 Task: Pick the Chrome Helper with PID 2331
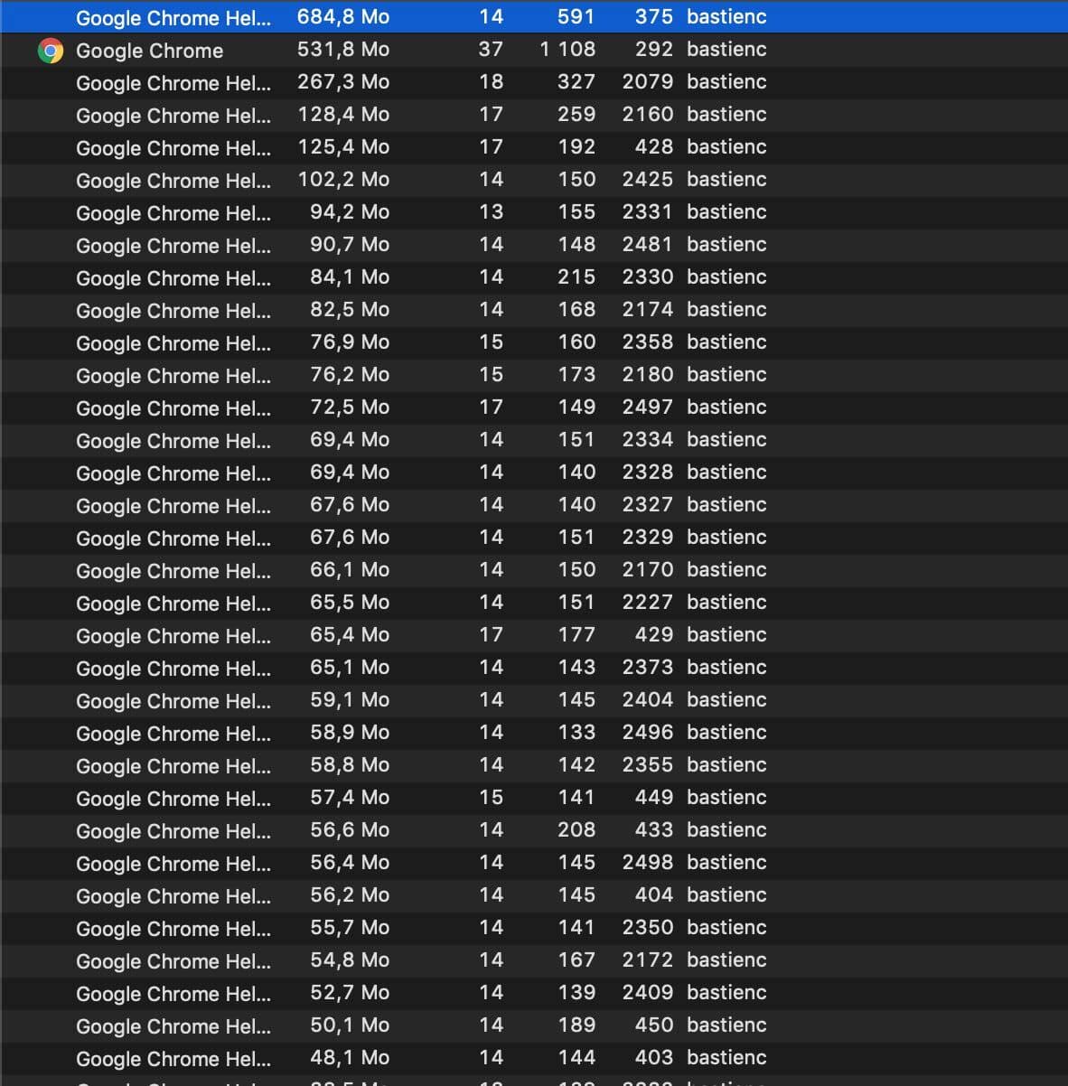173,213
